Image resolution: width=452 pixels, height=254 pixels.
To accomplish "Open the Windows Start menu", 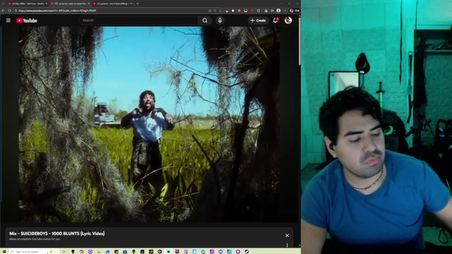I will (4, 252).
